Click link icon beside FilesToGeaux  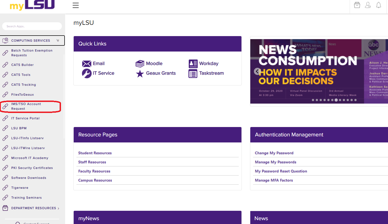pyautogui.click(x=5, y=95)
